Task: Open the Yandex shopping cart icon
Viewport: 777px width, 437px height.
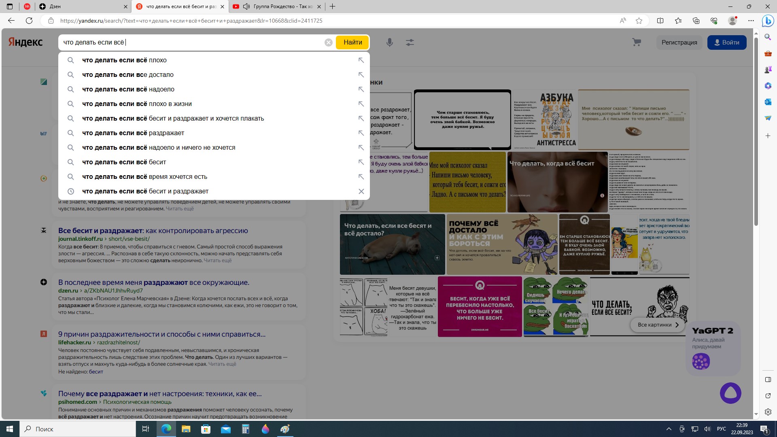Action: (x=637, y=42)
